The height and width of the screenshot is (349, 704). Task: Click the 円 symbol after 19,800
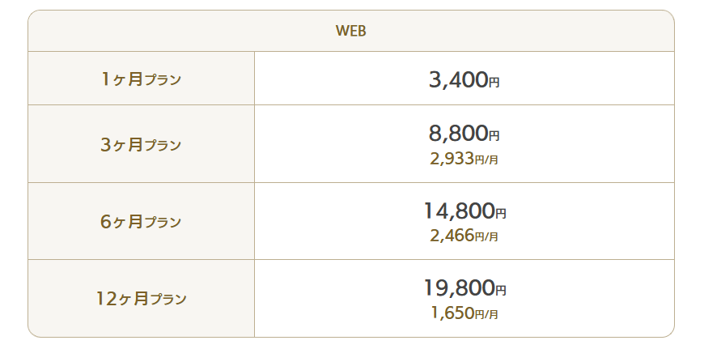point(501,290)
